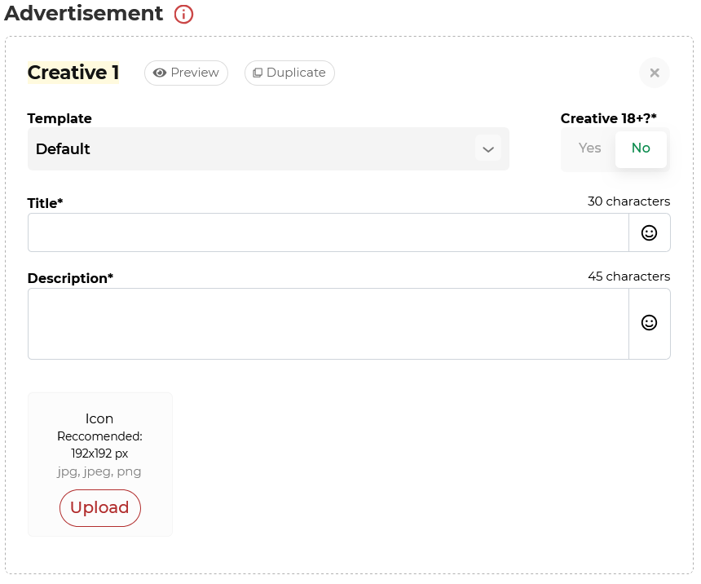Set Creative 18+ to No

coord(641,148)
